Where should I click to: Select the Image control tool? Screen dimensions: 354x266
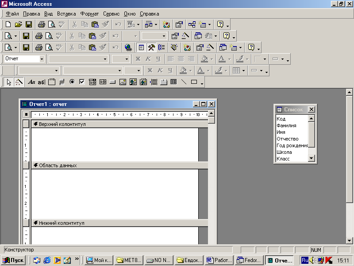tap(123, 82)
